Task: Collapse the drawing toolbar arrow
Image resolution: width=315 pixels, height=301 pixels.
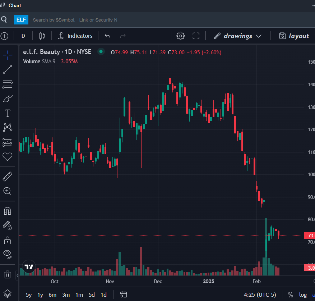Action: [17, 275]
